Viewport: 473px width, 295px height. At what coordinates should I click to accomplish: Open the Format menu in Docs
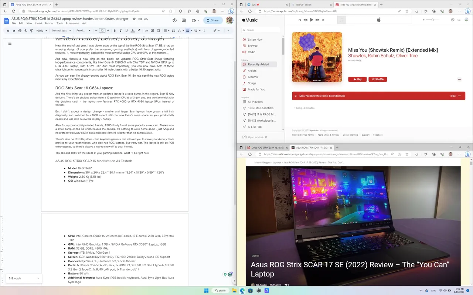(x=49, y=23)
